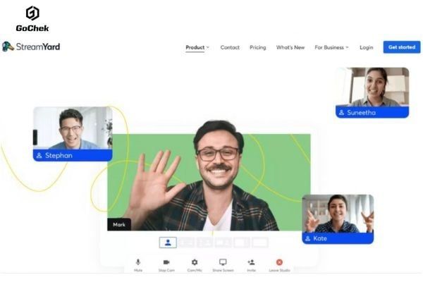
Task: Click the StreamYard logo
Action: click(31, 47)
